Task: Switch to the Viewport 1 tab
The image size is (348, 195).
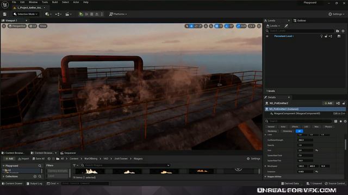Action: (x=11, y=21)
